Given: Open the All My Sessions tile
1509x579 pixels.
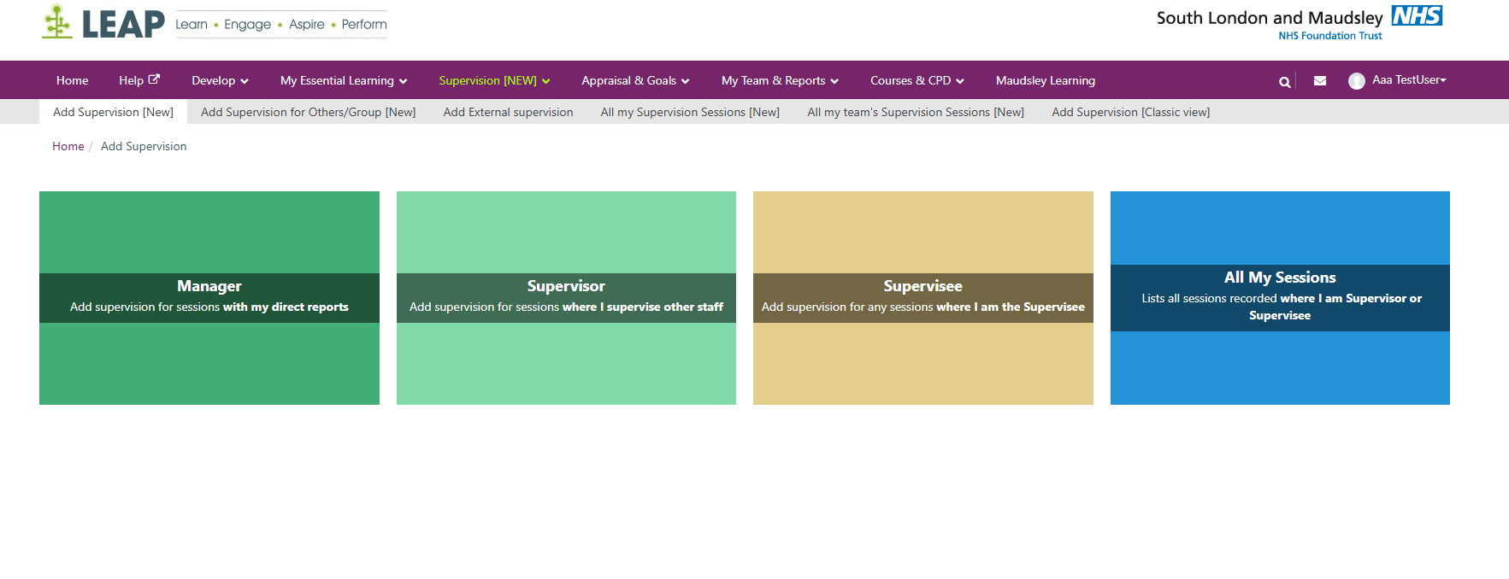Looking at the screenshot, I should tap(1280, 298).
